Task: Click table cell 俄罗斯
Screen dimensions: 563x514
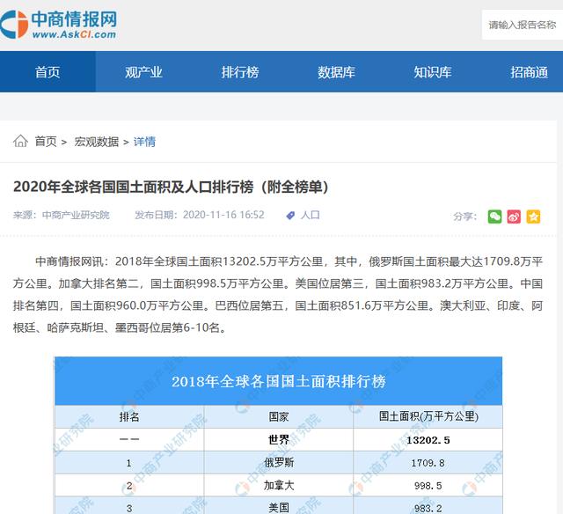Action: (279, 462)
